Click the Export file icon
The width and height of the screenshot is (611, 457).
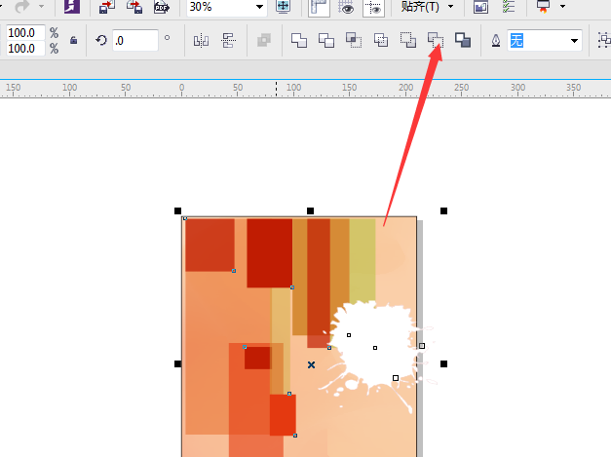coord(134,7)
